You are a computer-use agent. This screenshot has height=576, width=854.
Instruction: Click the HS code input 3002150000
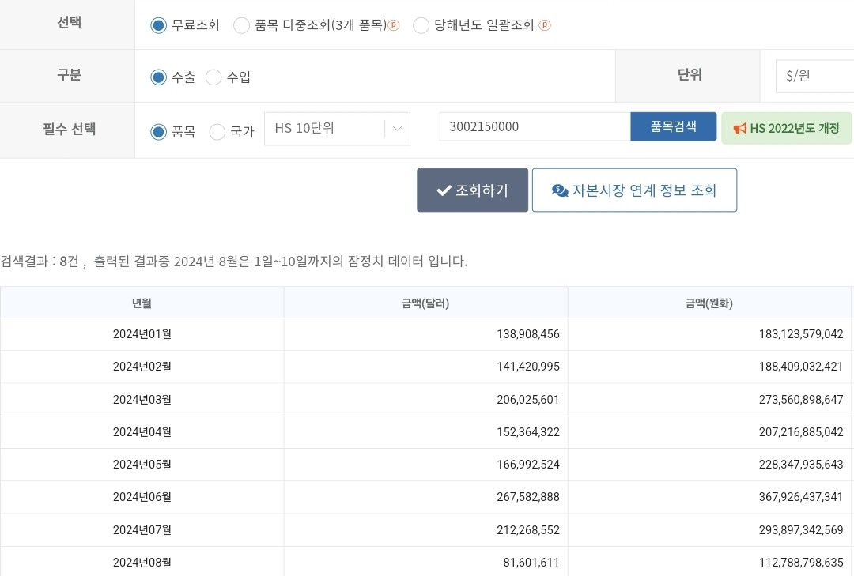click(x=535, y=127)
